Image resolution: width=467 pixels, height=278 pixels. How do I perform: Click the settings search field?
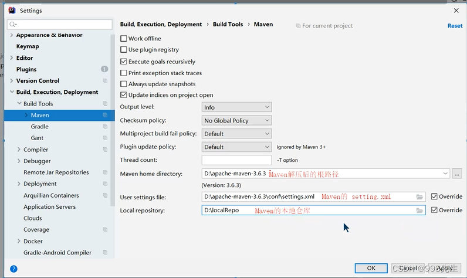[x=60, y=25]
